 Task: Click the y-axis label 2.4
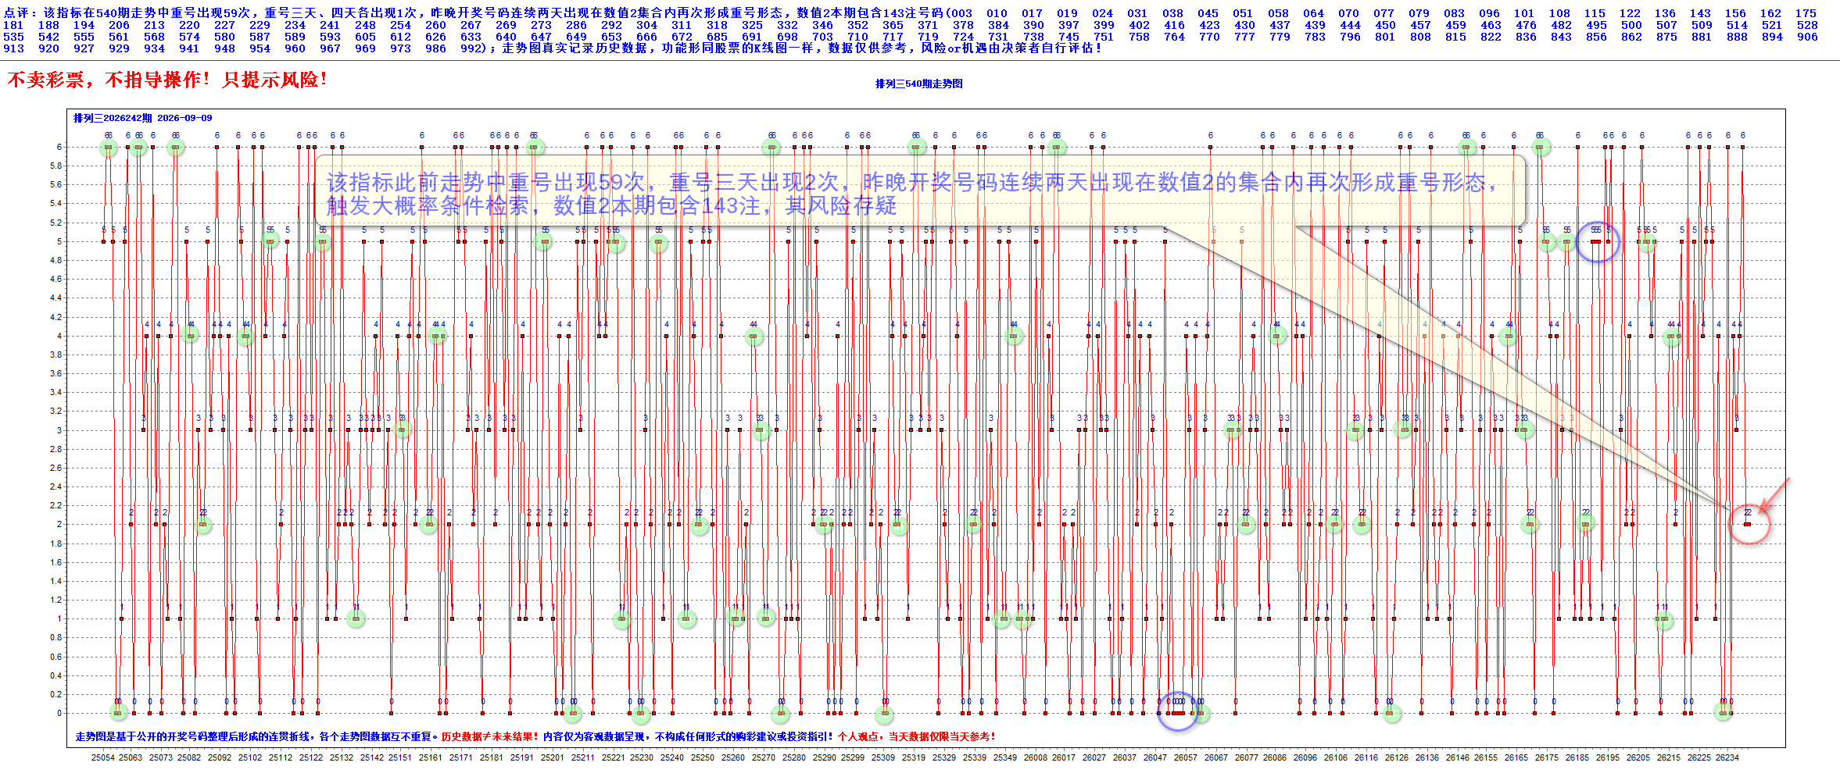click(55, 486)
